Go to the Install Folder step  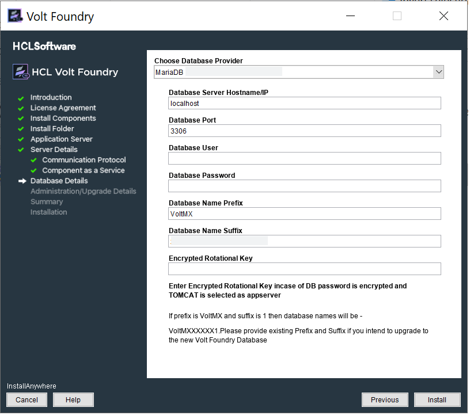point(52,129)
